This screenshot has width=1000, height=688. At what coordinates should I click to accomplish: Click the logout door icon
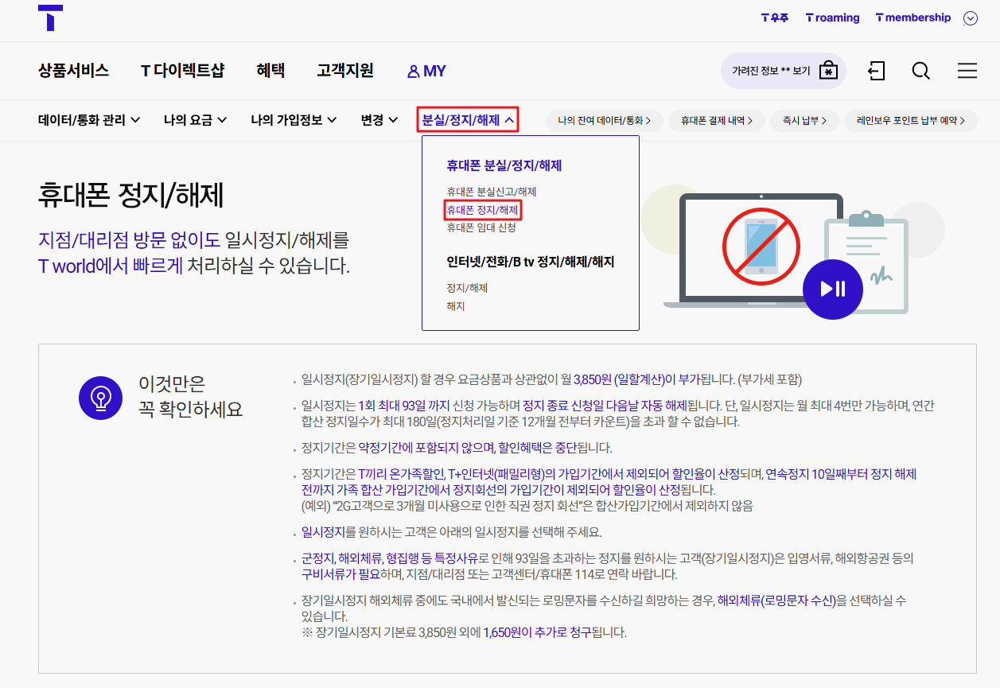[x=876, y=71]
